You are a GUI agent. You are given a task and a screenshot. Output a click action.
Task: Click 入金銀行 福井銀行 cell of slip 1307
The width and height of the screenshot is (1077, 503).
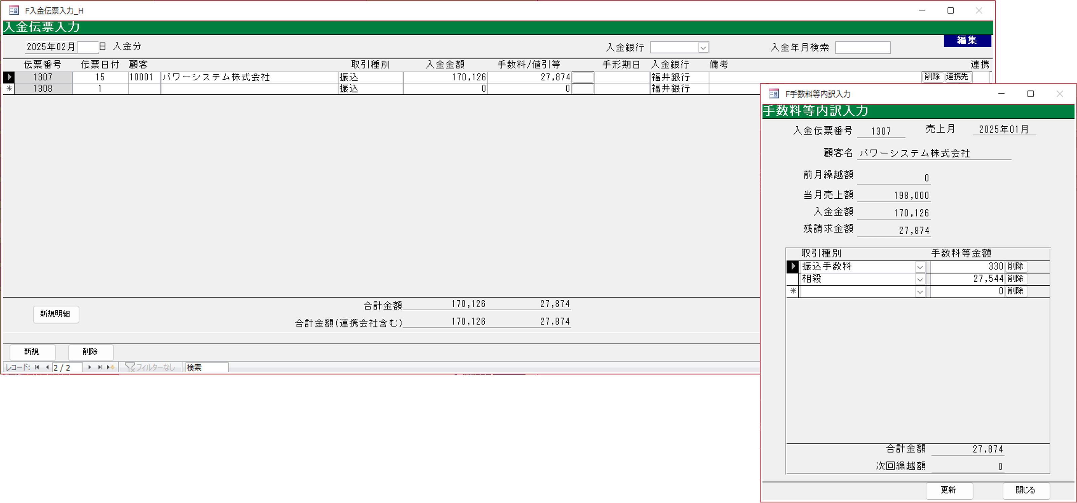[680, 77]
